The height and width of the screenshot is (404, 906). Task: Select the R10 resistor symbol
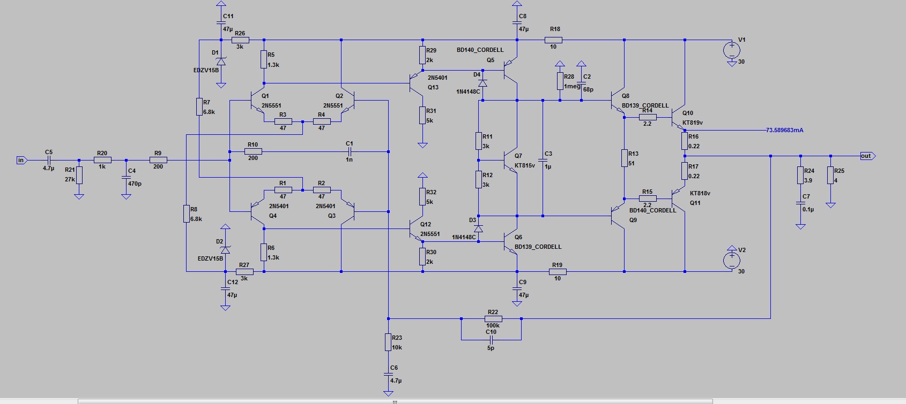(253, 151)
